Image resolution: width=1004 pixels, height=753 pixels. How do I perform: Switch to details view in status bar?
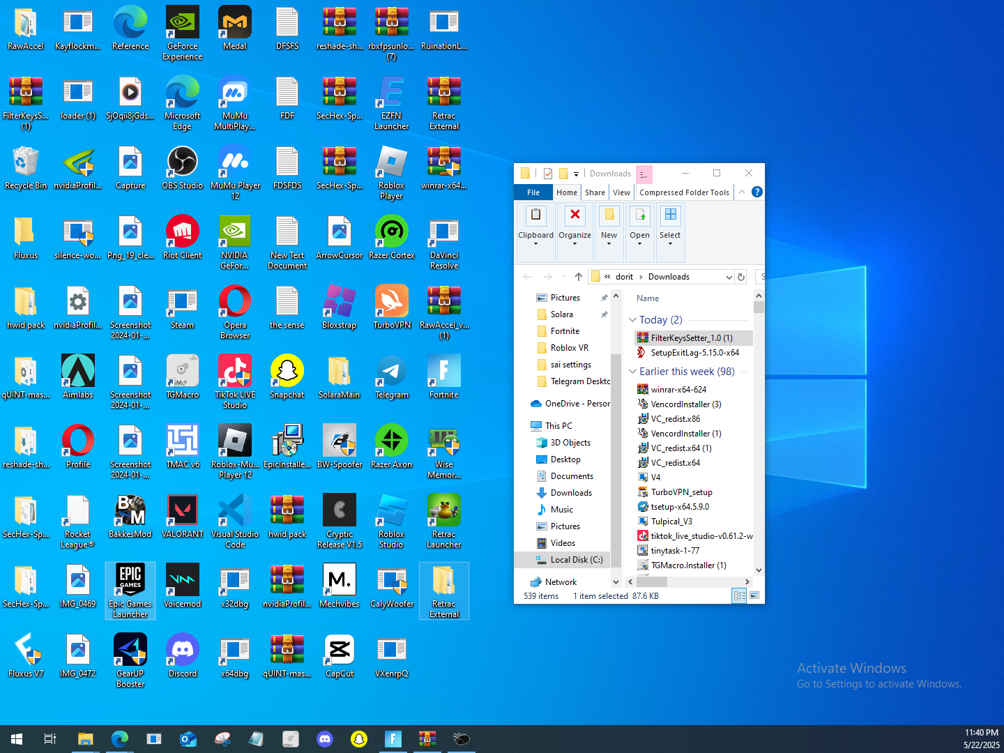pos(739,595)
